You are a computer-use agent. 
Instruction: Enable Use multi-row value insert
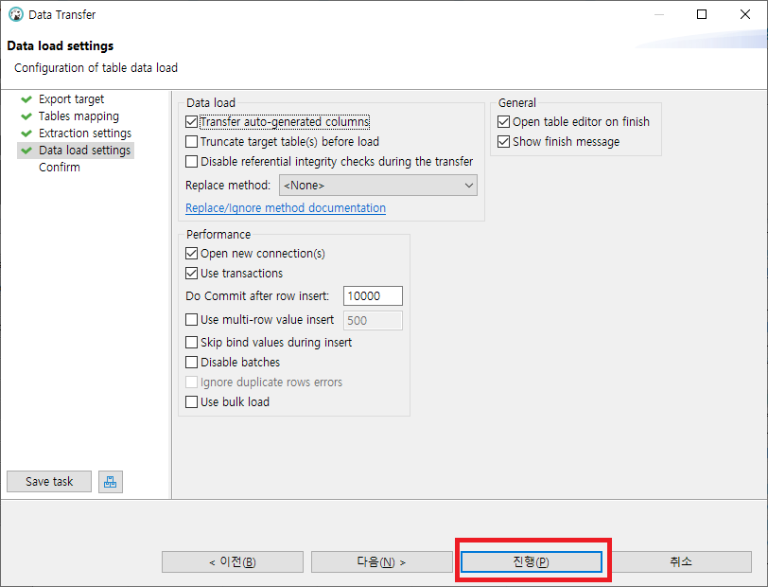pyautogui.click(x=192, y=320)
